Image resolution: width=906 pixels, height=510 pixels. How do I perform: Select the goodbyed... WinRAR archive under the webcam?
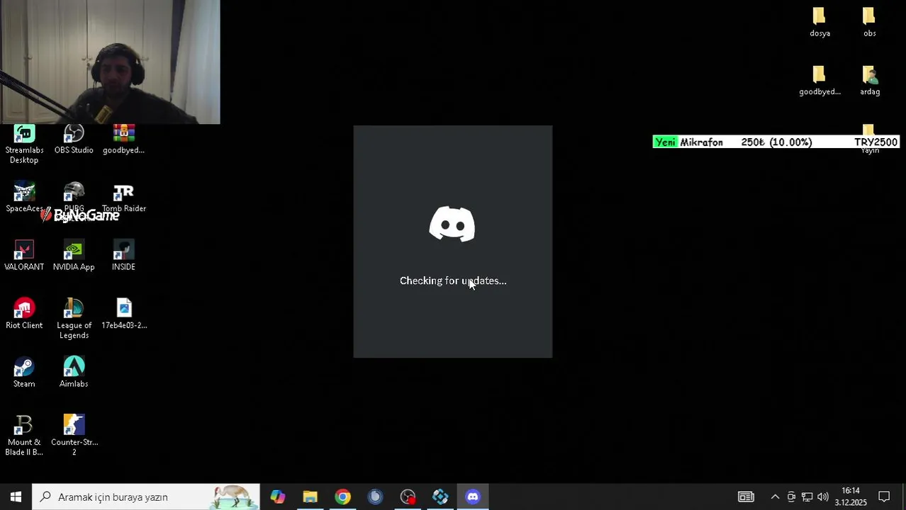tap(123, 140)
